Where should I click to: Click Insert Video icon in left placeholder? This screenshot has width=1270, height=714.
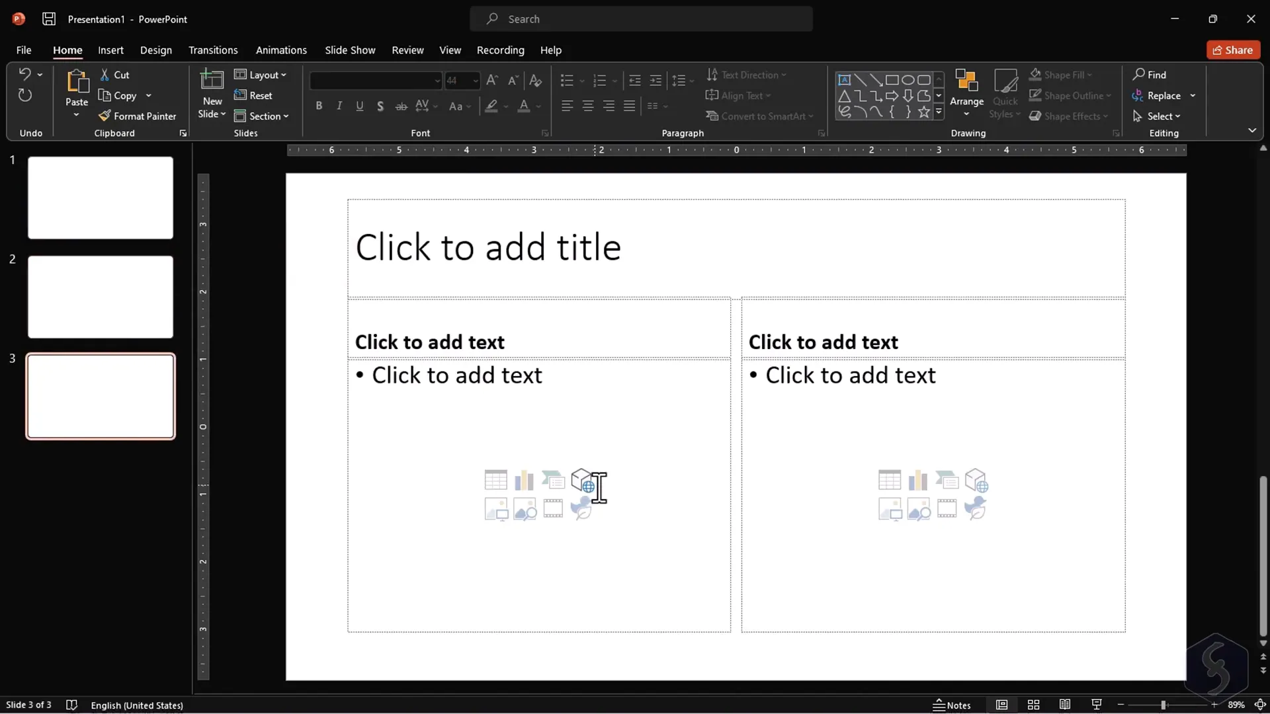553,508
